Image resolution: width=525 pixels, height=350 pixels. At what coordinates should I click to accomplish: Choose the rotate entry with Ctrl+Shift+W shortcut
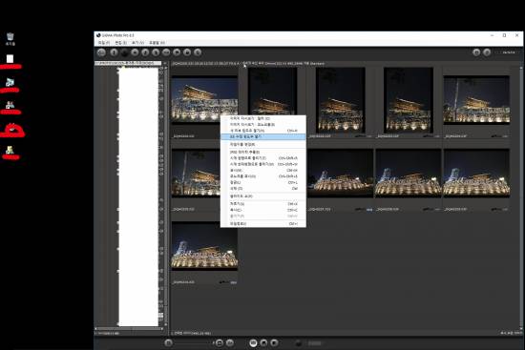263,164
